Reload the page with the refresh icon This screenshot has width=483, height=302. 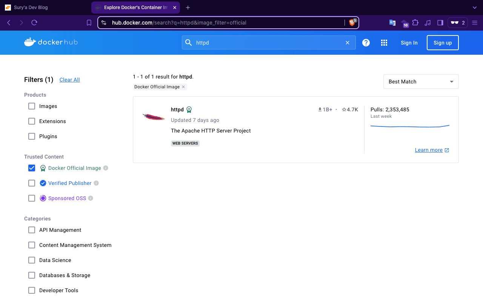[34, 23]
